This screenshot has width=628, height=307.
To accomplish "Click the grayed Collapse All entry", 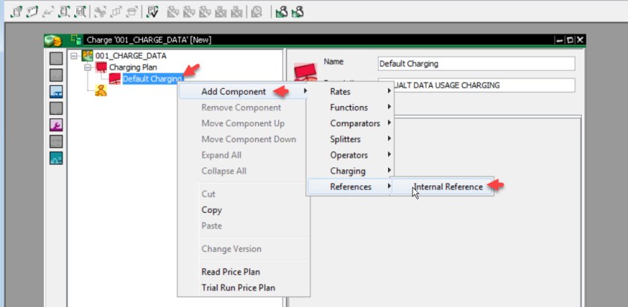I will [243, 171].
